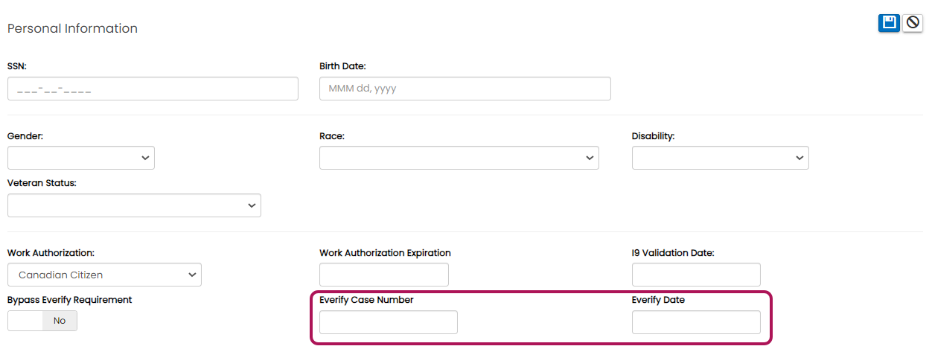Open the Gender dropdown
Image resolution: width=932 pixels, height=352 pixels.
coord(81,158)
